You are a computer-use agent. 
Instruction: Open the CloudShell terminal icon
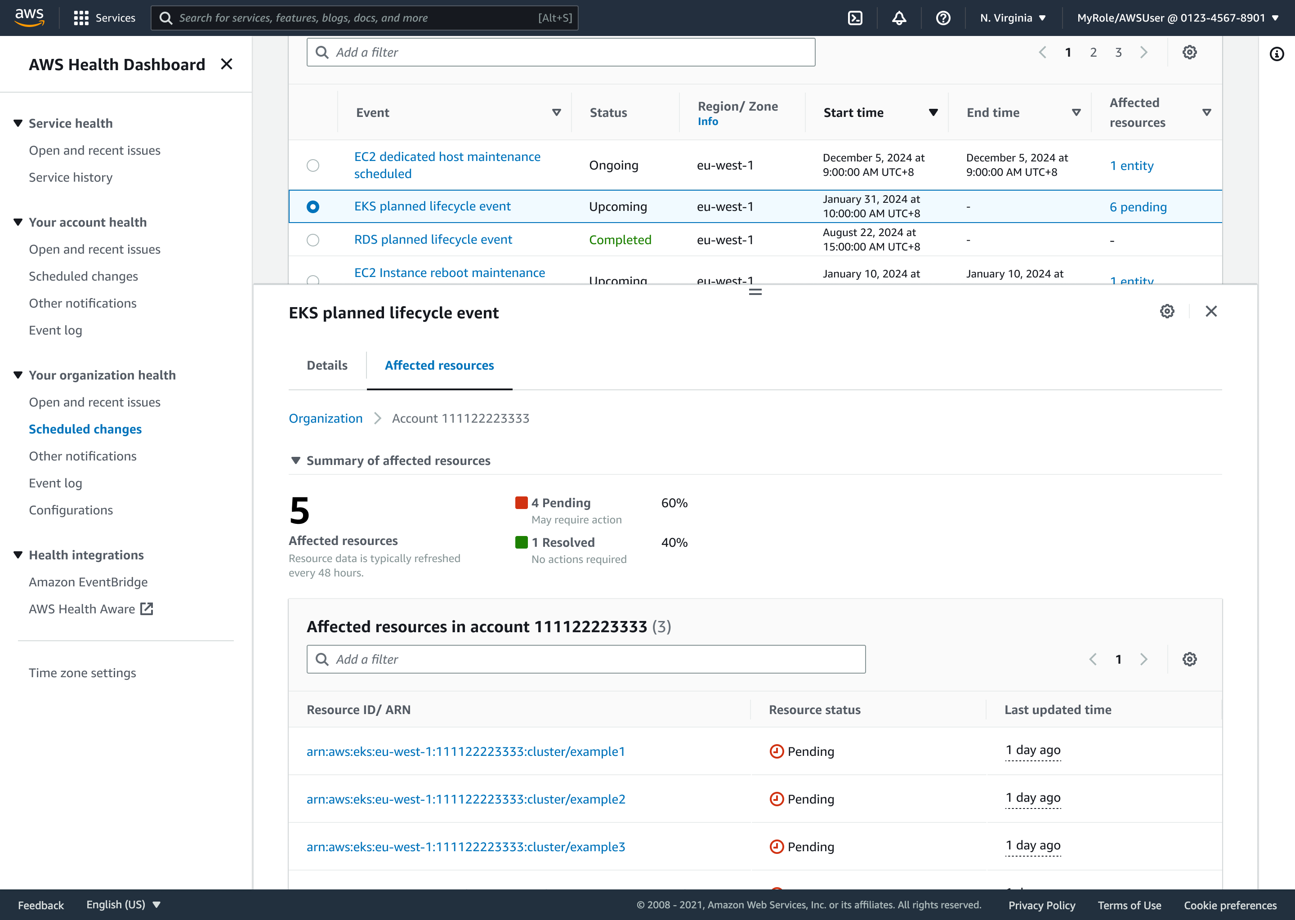click(x=855, y=18)
